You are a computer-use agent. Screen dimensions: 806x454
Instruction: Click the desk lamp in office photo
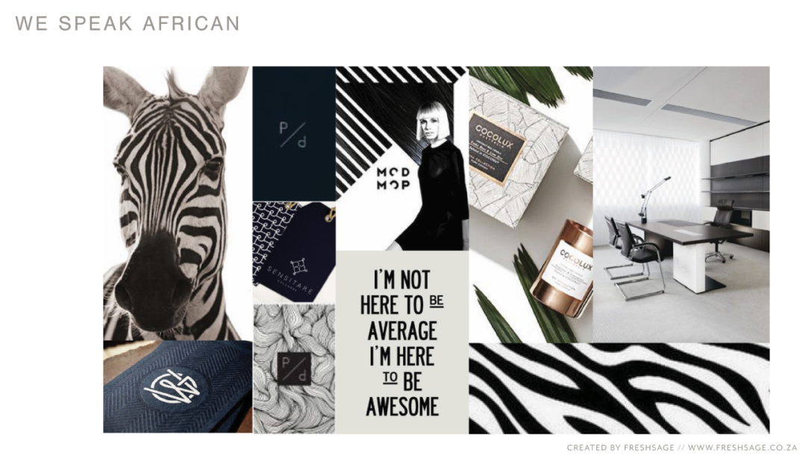tap(653, 199)
